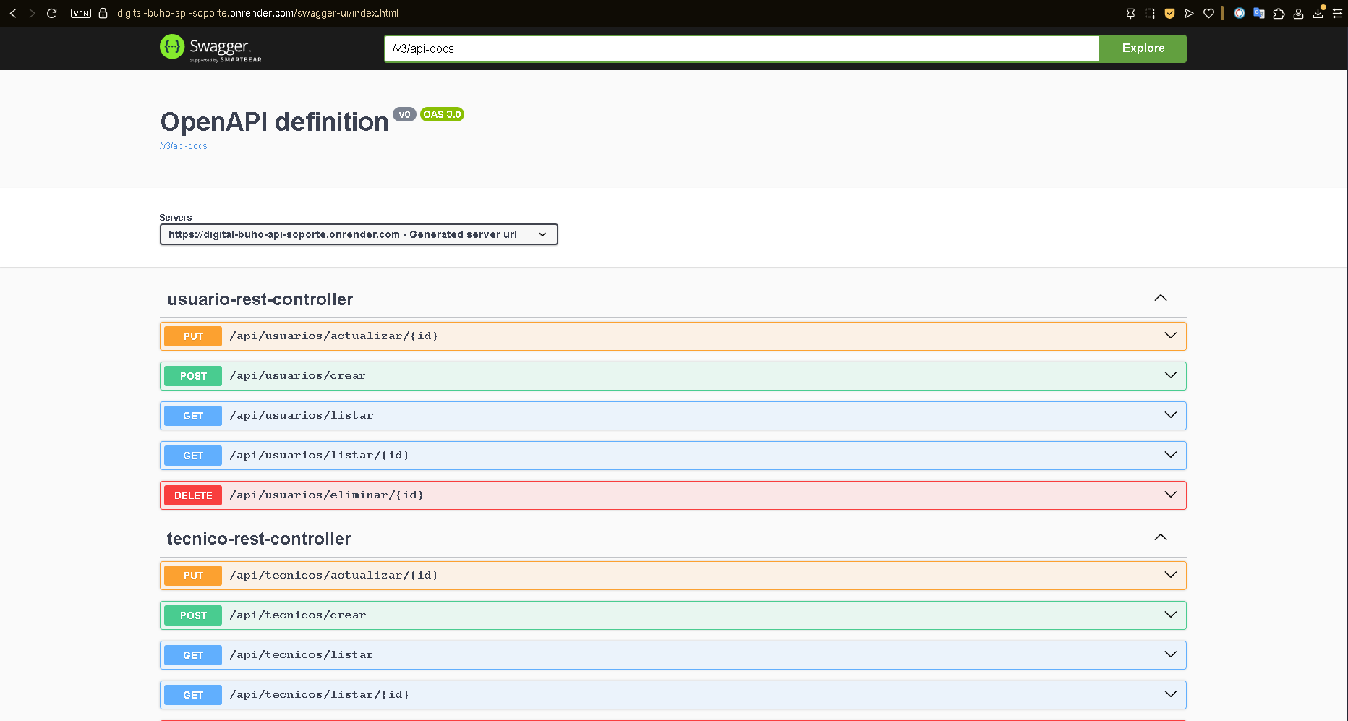Click the Swagger logo

click(x=210, y=48)
